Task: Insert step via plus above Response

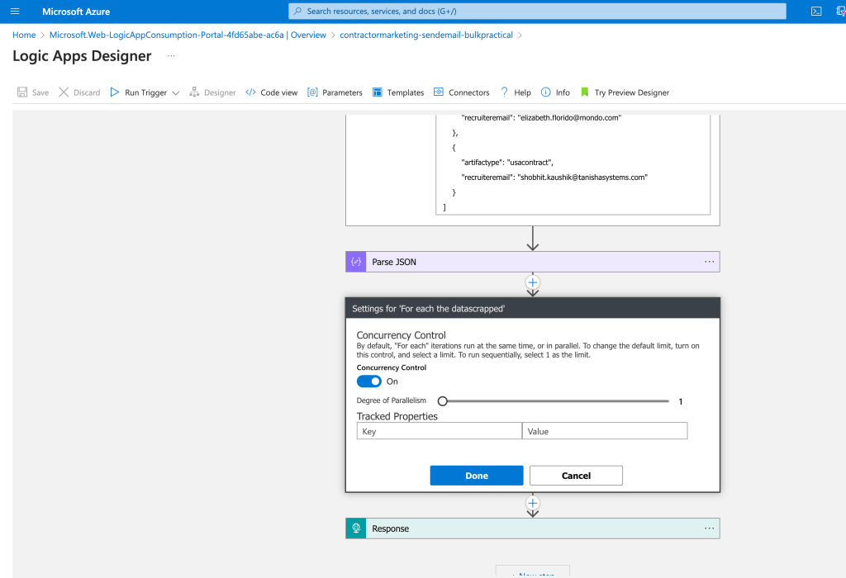Action: click(533, 503)
